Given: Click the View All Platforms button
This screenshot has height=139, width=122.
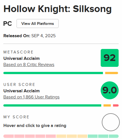Looking at the screenshot, I should point(38,23).
